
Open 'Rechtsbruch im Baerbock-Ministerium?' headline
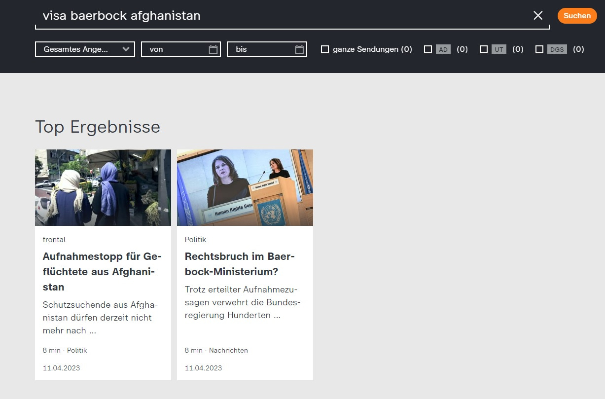coord(240,264)
